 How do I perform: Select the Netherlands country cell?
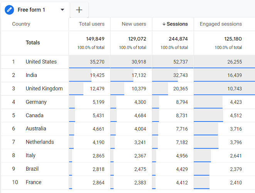coord(40,142)
